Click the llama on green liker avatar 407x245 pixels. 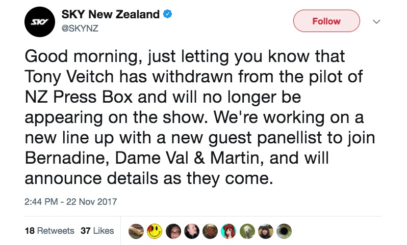247,231
